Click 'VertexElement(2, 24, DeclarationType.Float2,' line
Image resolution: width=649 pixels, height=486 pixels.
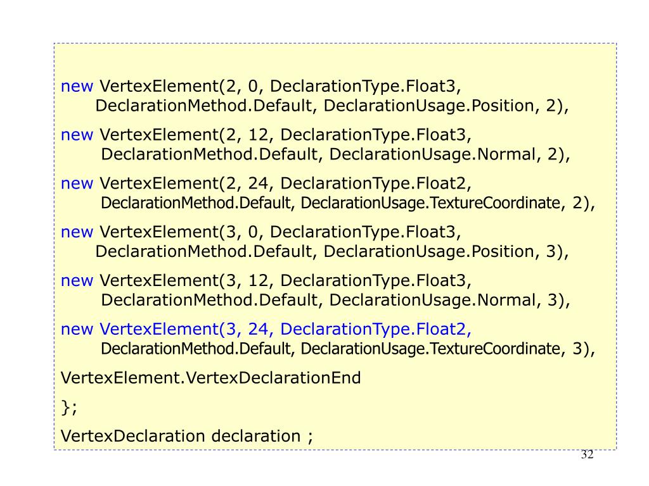point(286,184)
